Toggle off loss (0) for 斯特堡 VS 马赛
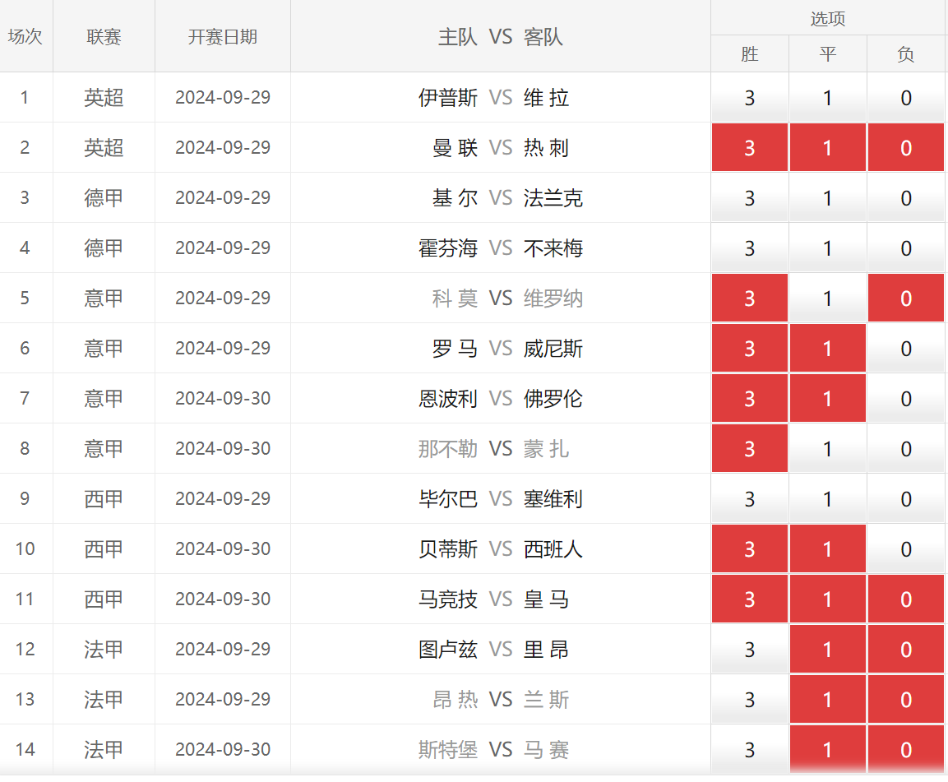Viewport: 948px width, 782px height. (x=906, y=750)
